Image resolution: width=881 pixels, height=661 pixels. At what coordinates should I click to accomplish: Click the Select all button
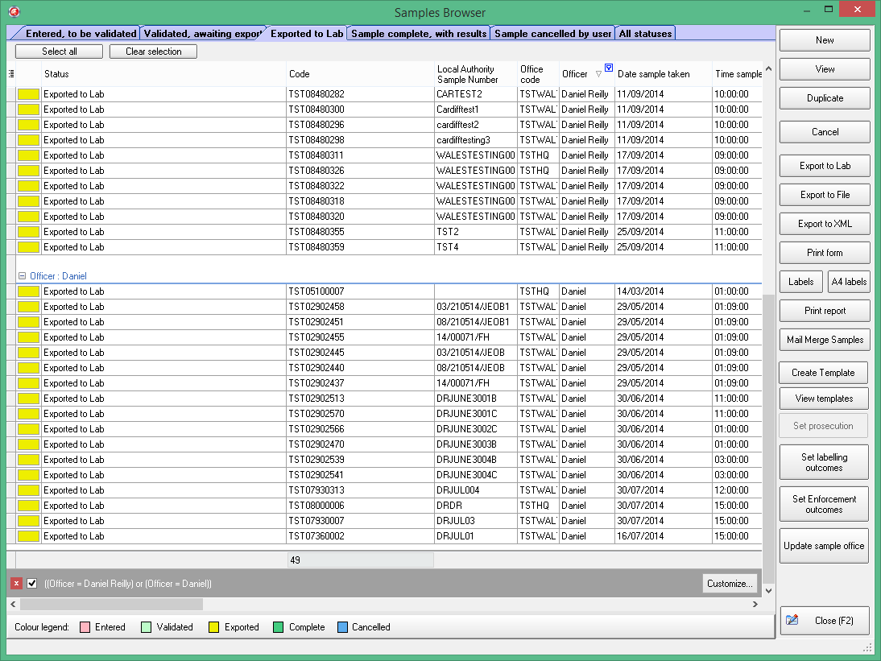(59, 52)
